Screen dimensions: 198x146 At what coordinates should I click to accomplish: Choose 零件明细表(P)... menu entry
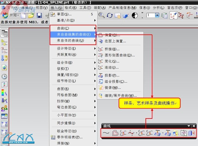tap(73, 137)
